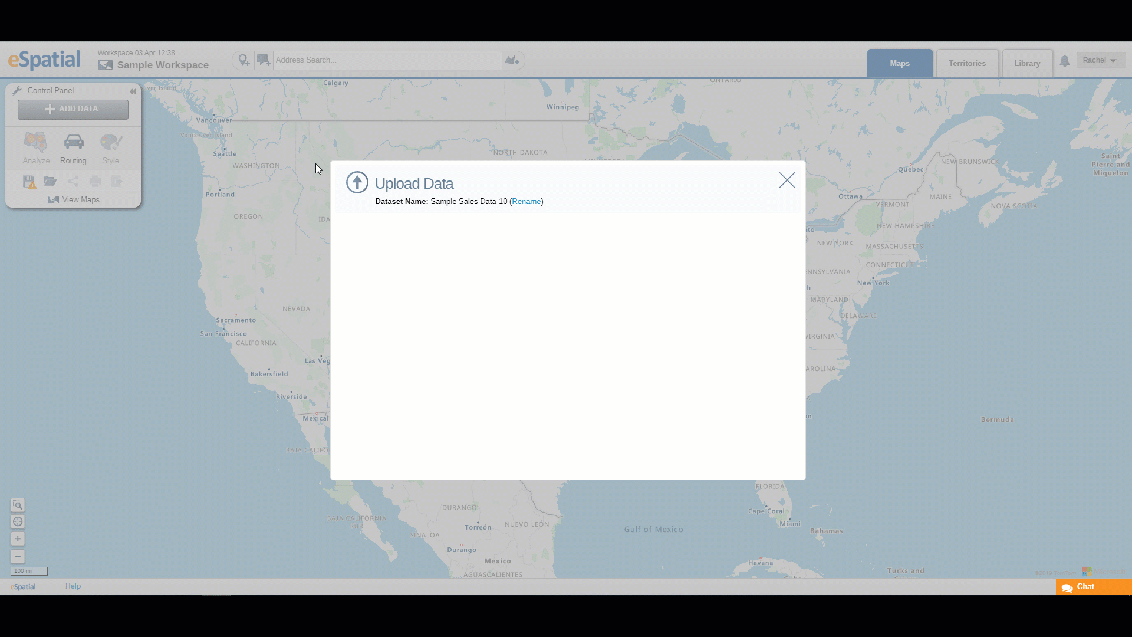Click the eSpatial logo
This screenshot has height=637, width=1132.
click(x=44, y=60)
